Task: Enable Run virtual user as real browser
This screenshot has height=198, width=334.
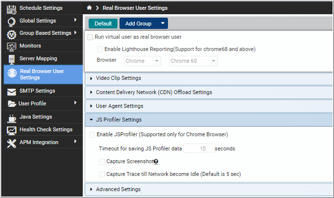Action: (90, 37)
